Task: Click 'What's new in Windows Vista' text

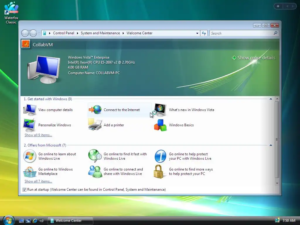Action: tap(192, 110)
